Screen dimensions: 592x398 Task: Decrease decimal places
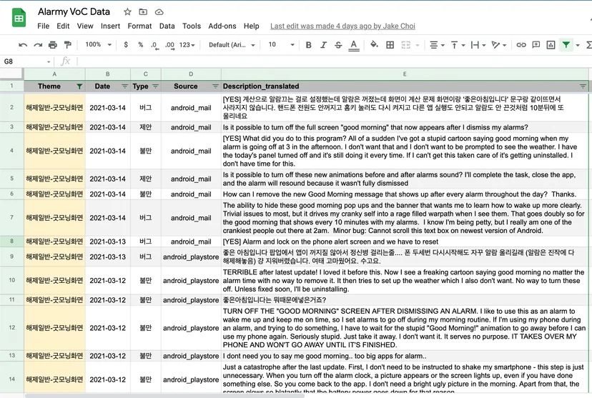(154, 45)
